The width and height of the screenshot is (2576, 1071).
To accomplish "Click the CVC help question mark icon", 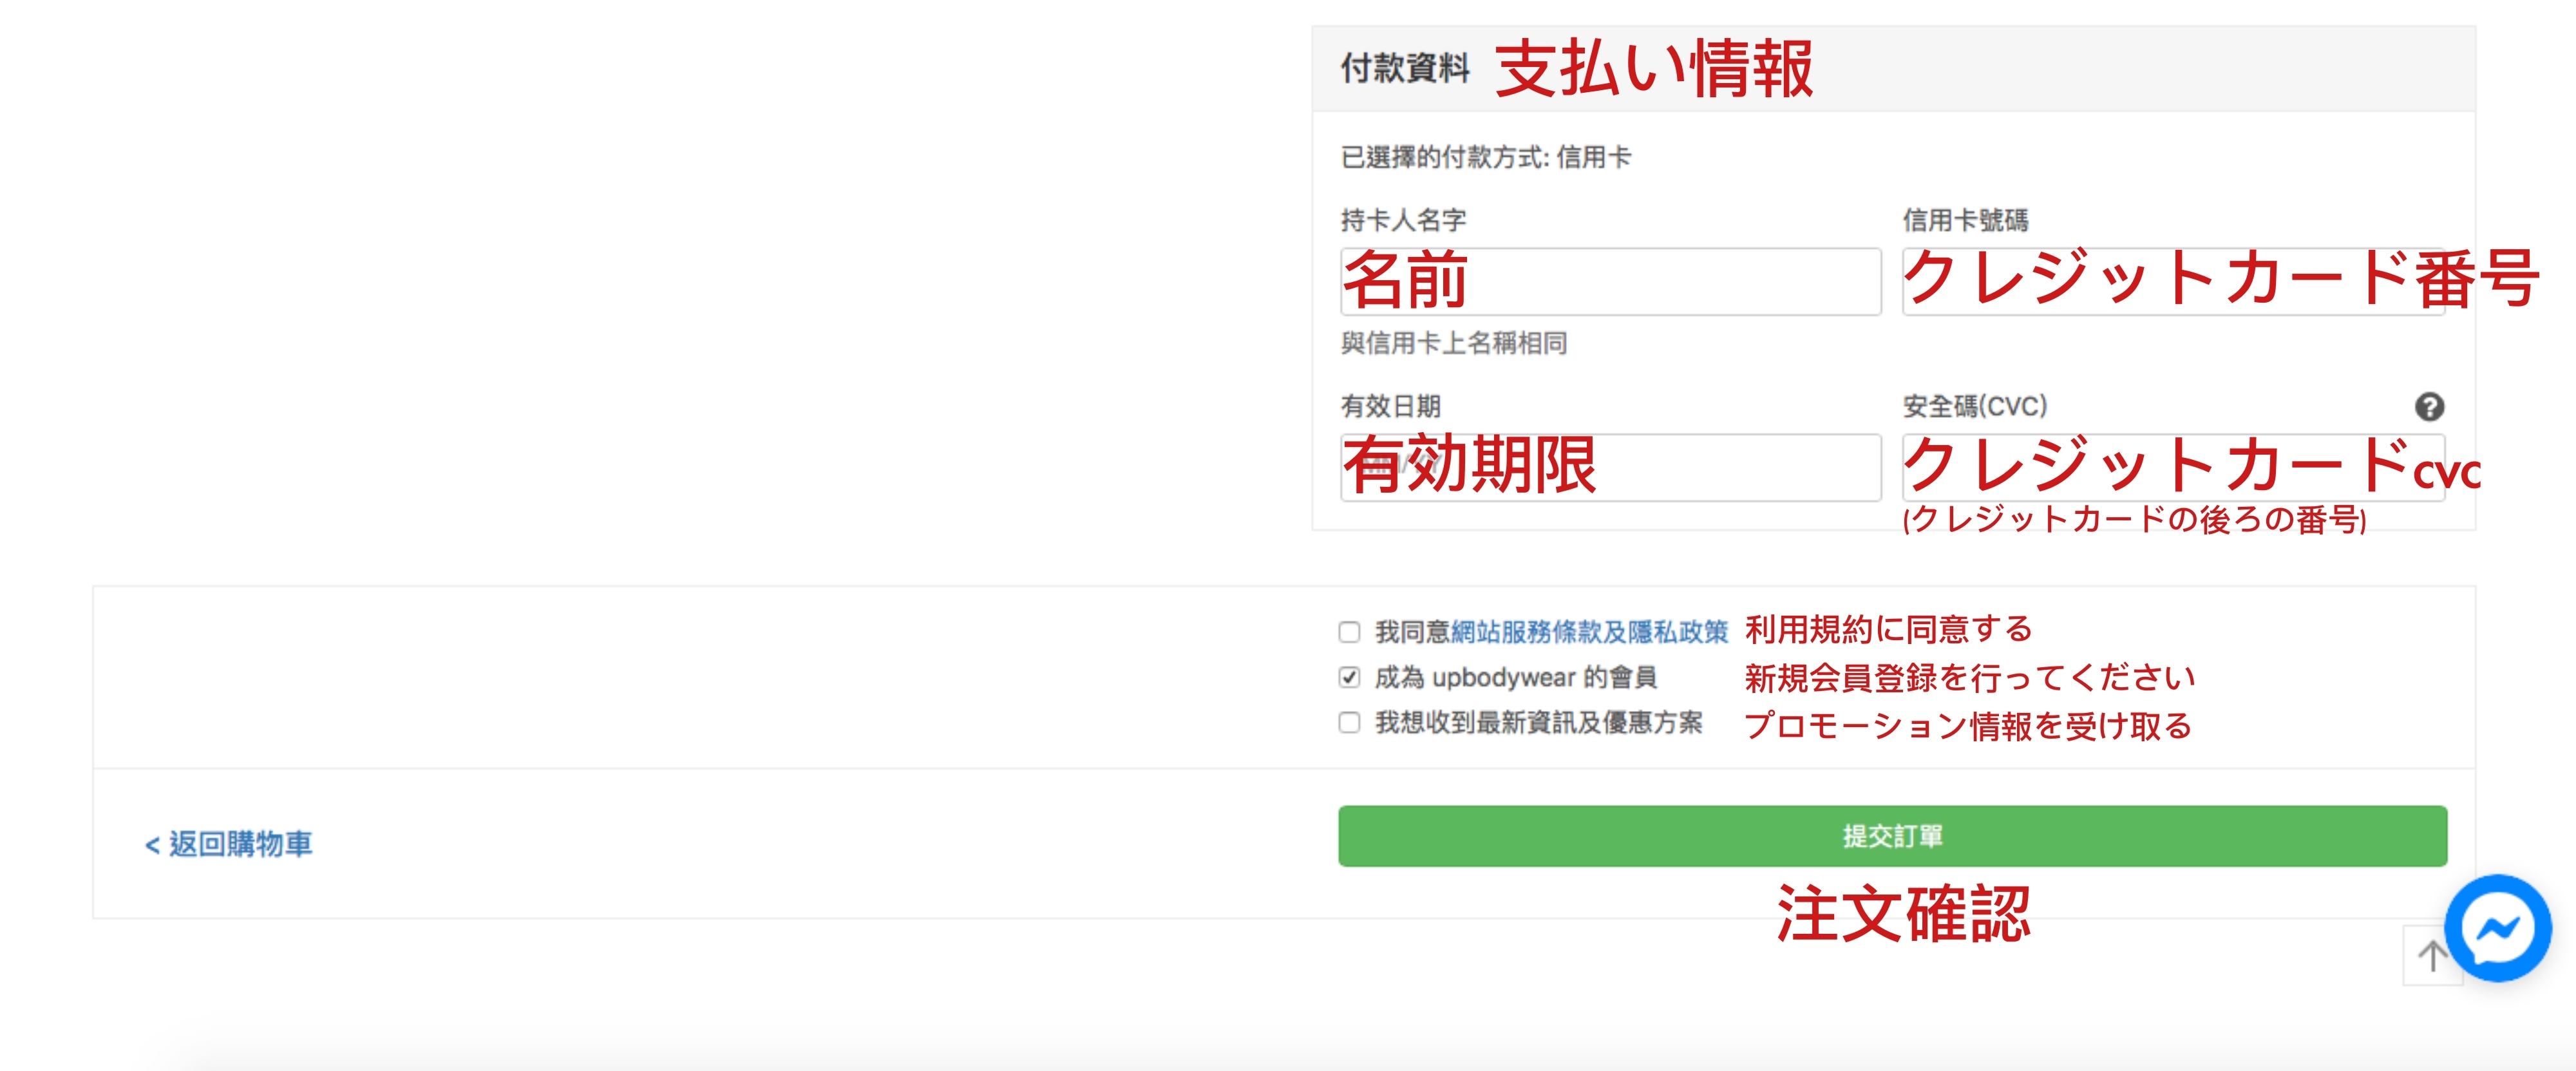I will click(2429, 407).
